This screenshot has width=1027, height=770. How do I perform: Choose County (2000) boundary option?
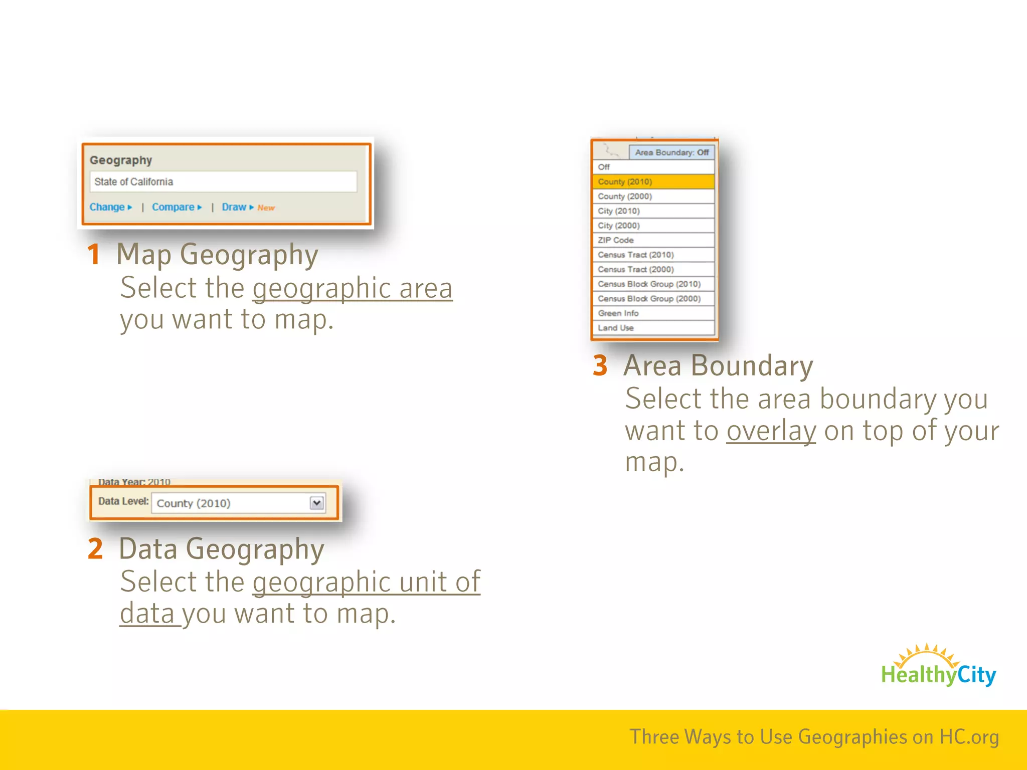pyautogui.click(x=653, y=196)
